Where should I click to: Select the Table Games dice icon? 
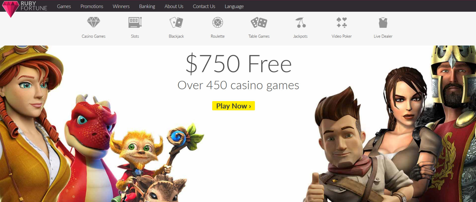(259, 22)
